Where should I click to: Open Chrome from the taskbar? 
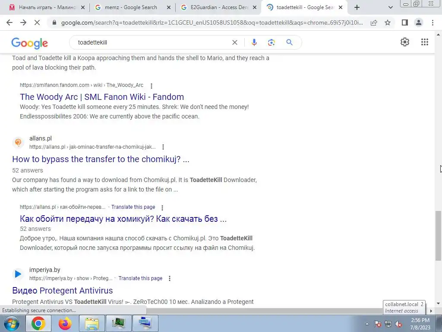(38, 323)
